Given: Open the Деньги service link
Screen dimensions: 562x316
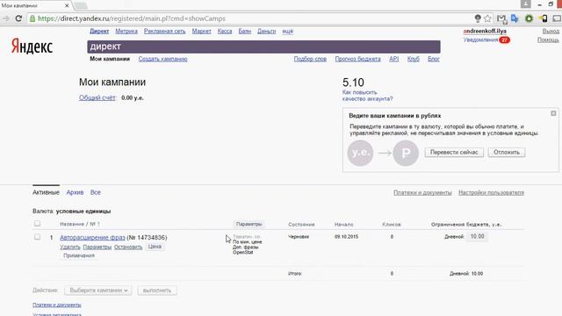Looking at the screenshot, I should [x=267, y=32].
